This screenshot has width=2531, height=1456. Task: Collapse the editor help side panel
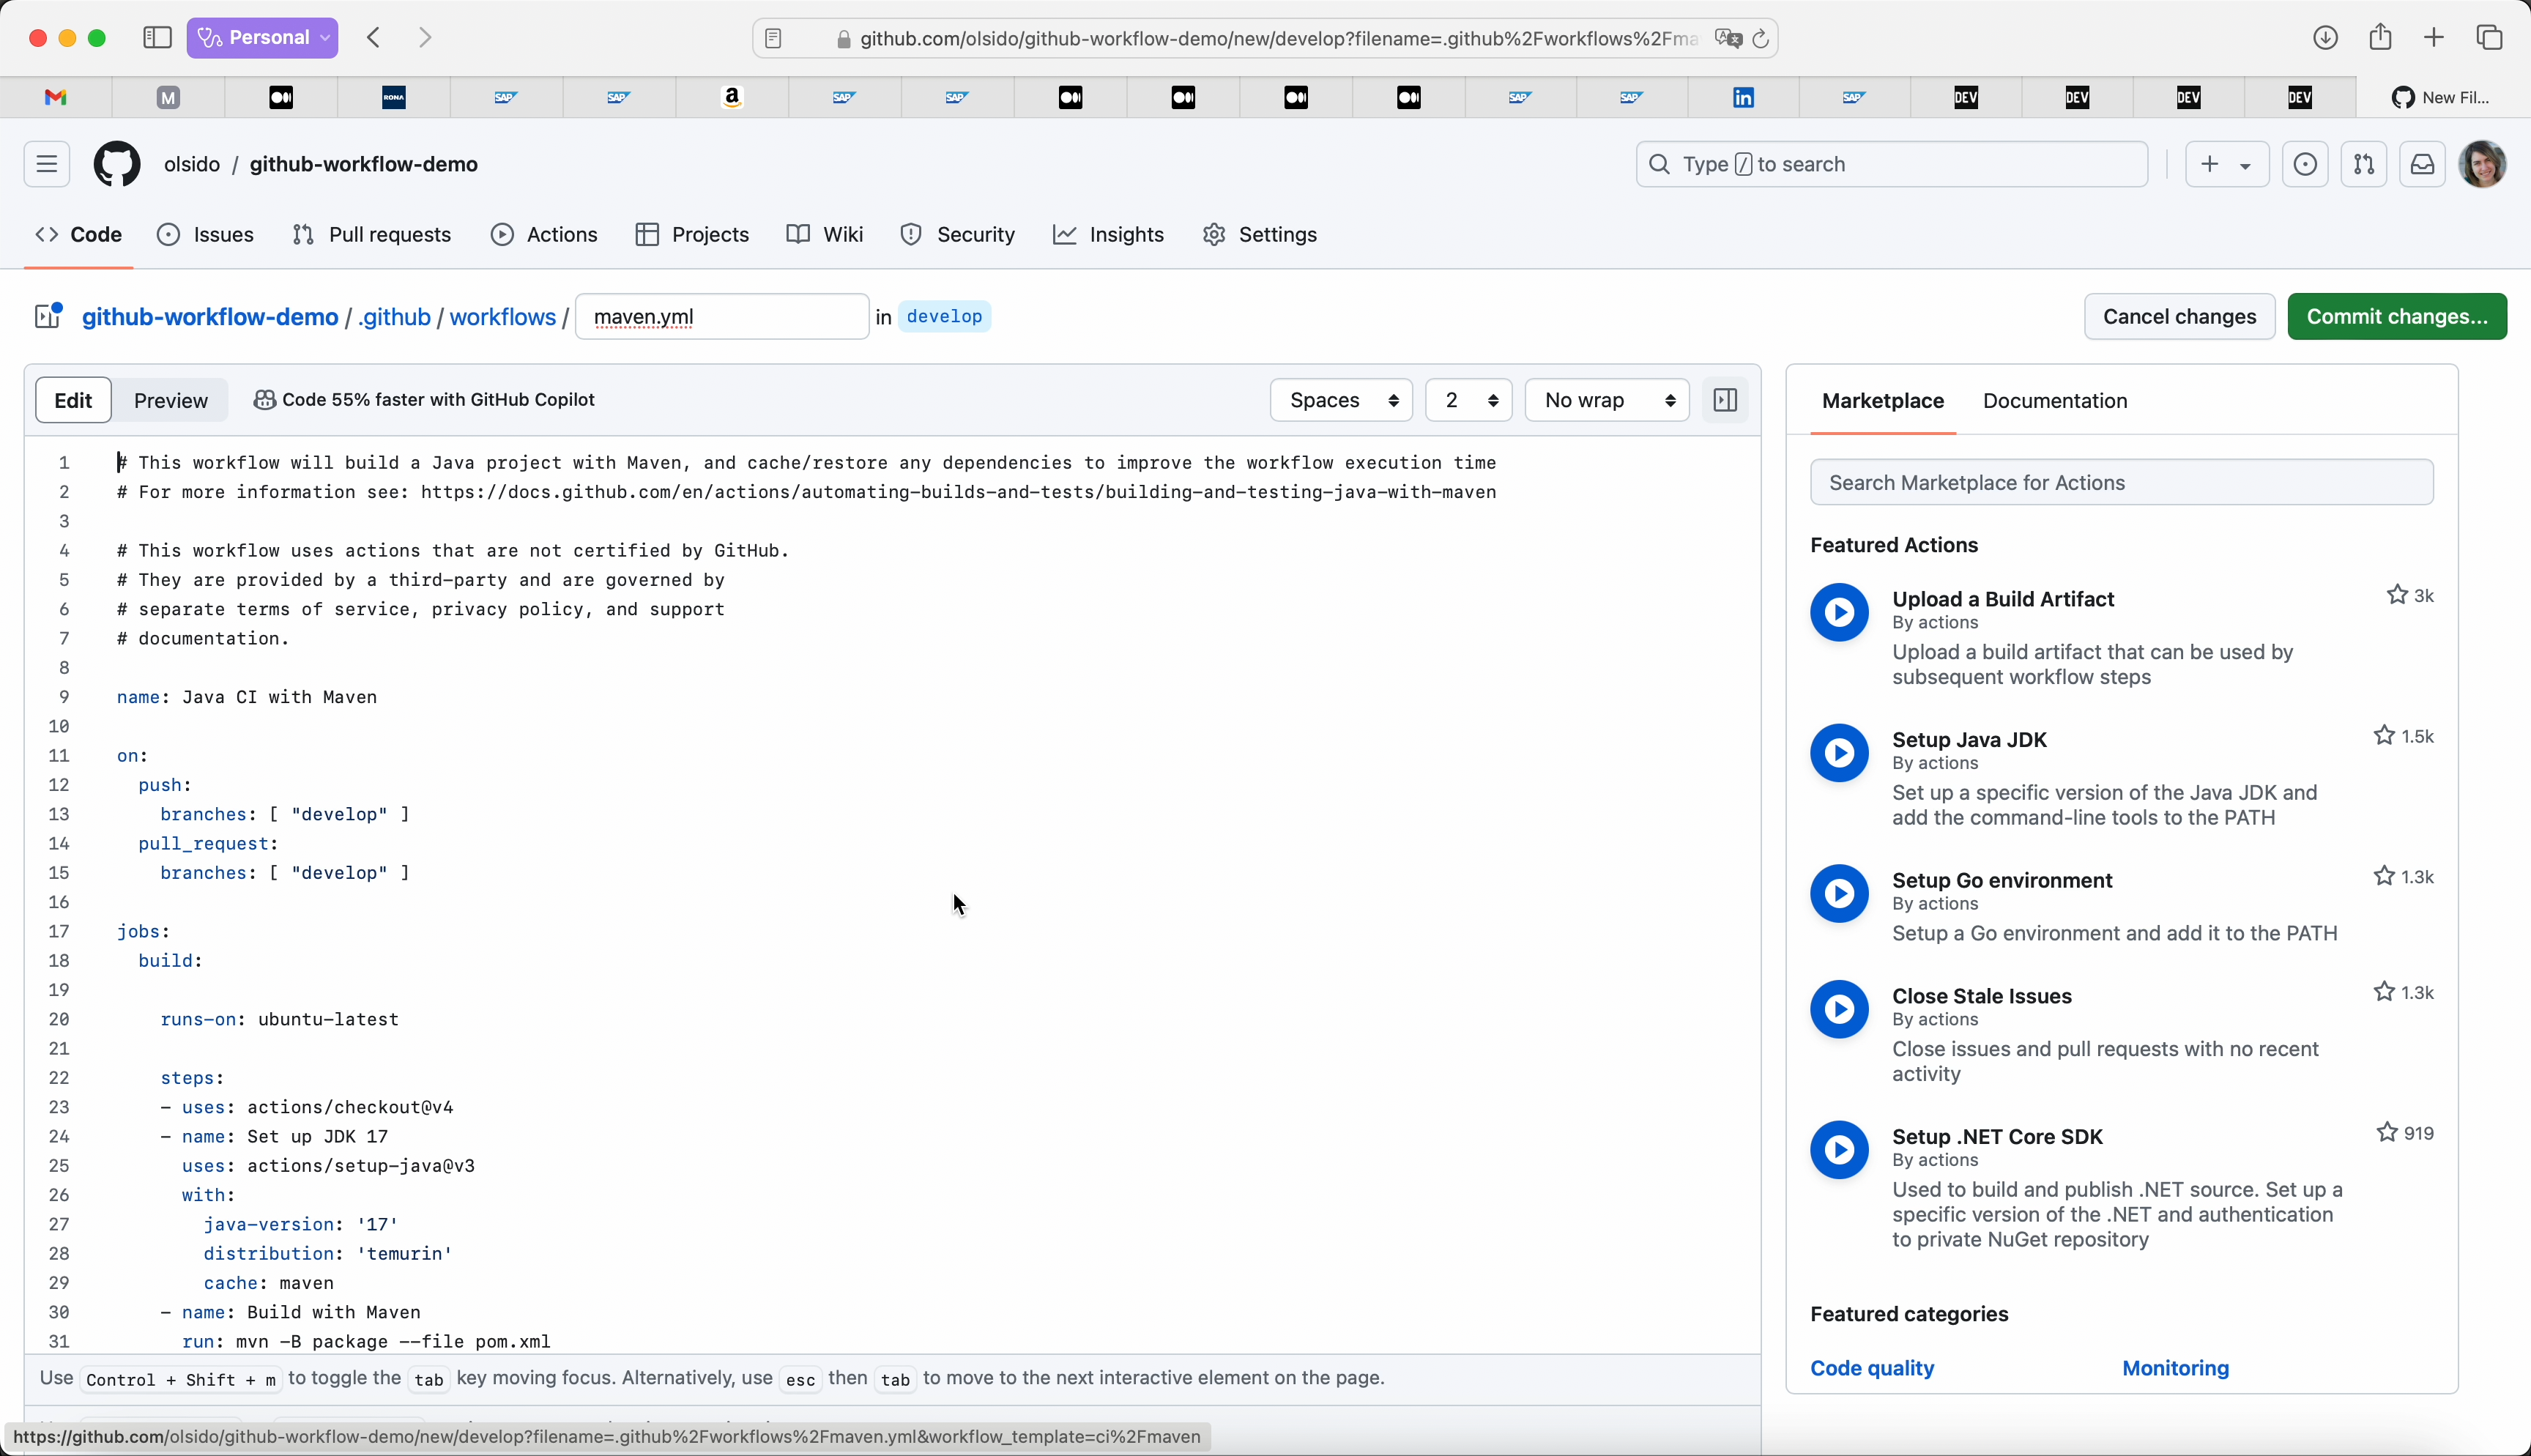click(x=1725, y=400)
